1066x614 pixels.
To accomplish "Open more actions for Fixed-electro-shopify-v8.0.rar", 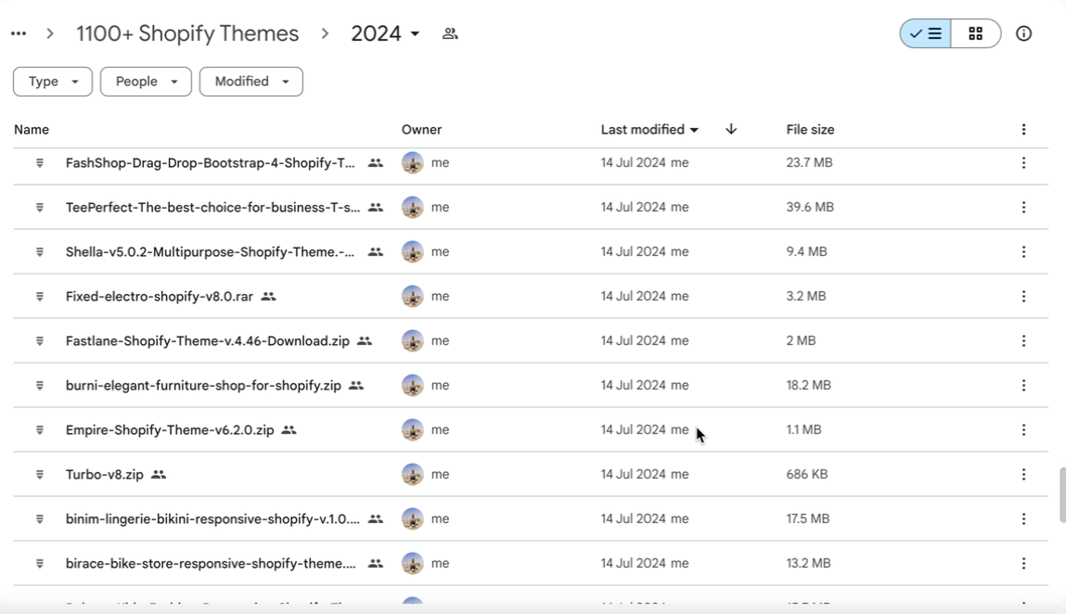I will pos(1024,297).
